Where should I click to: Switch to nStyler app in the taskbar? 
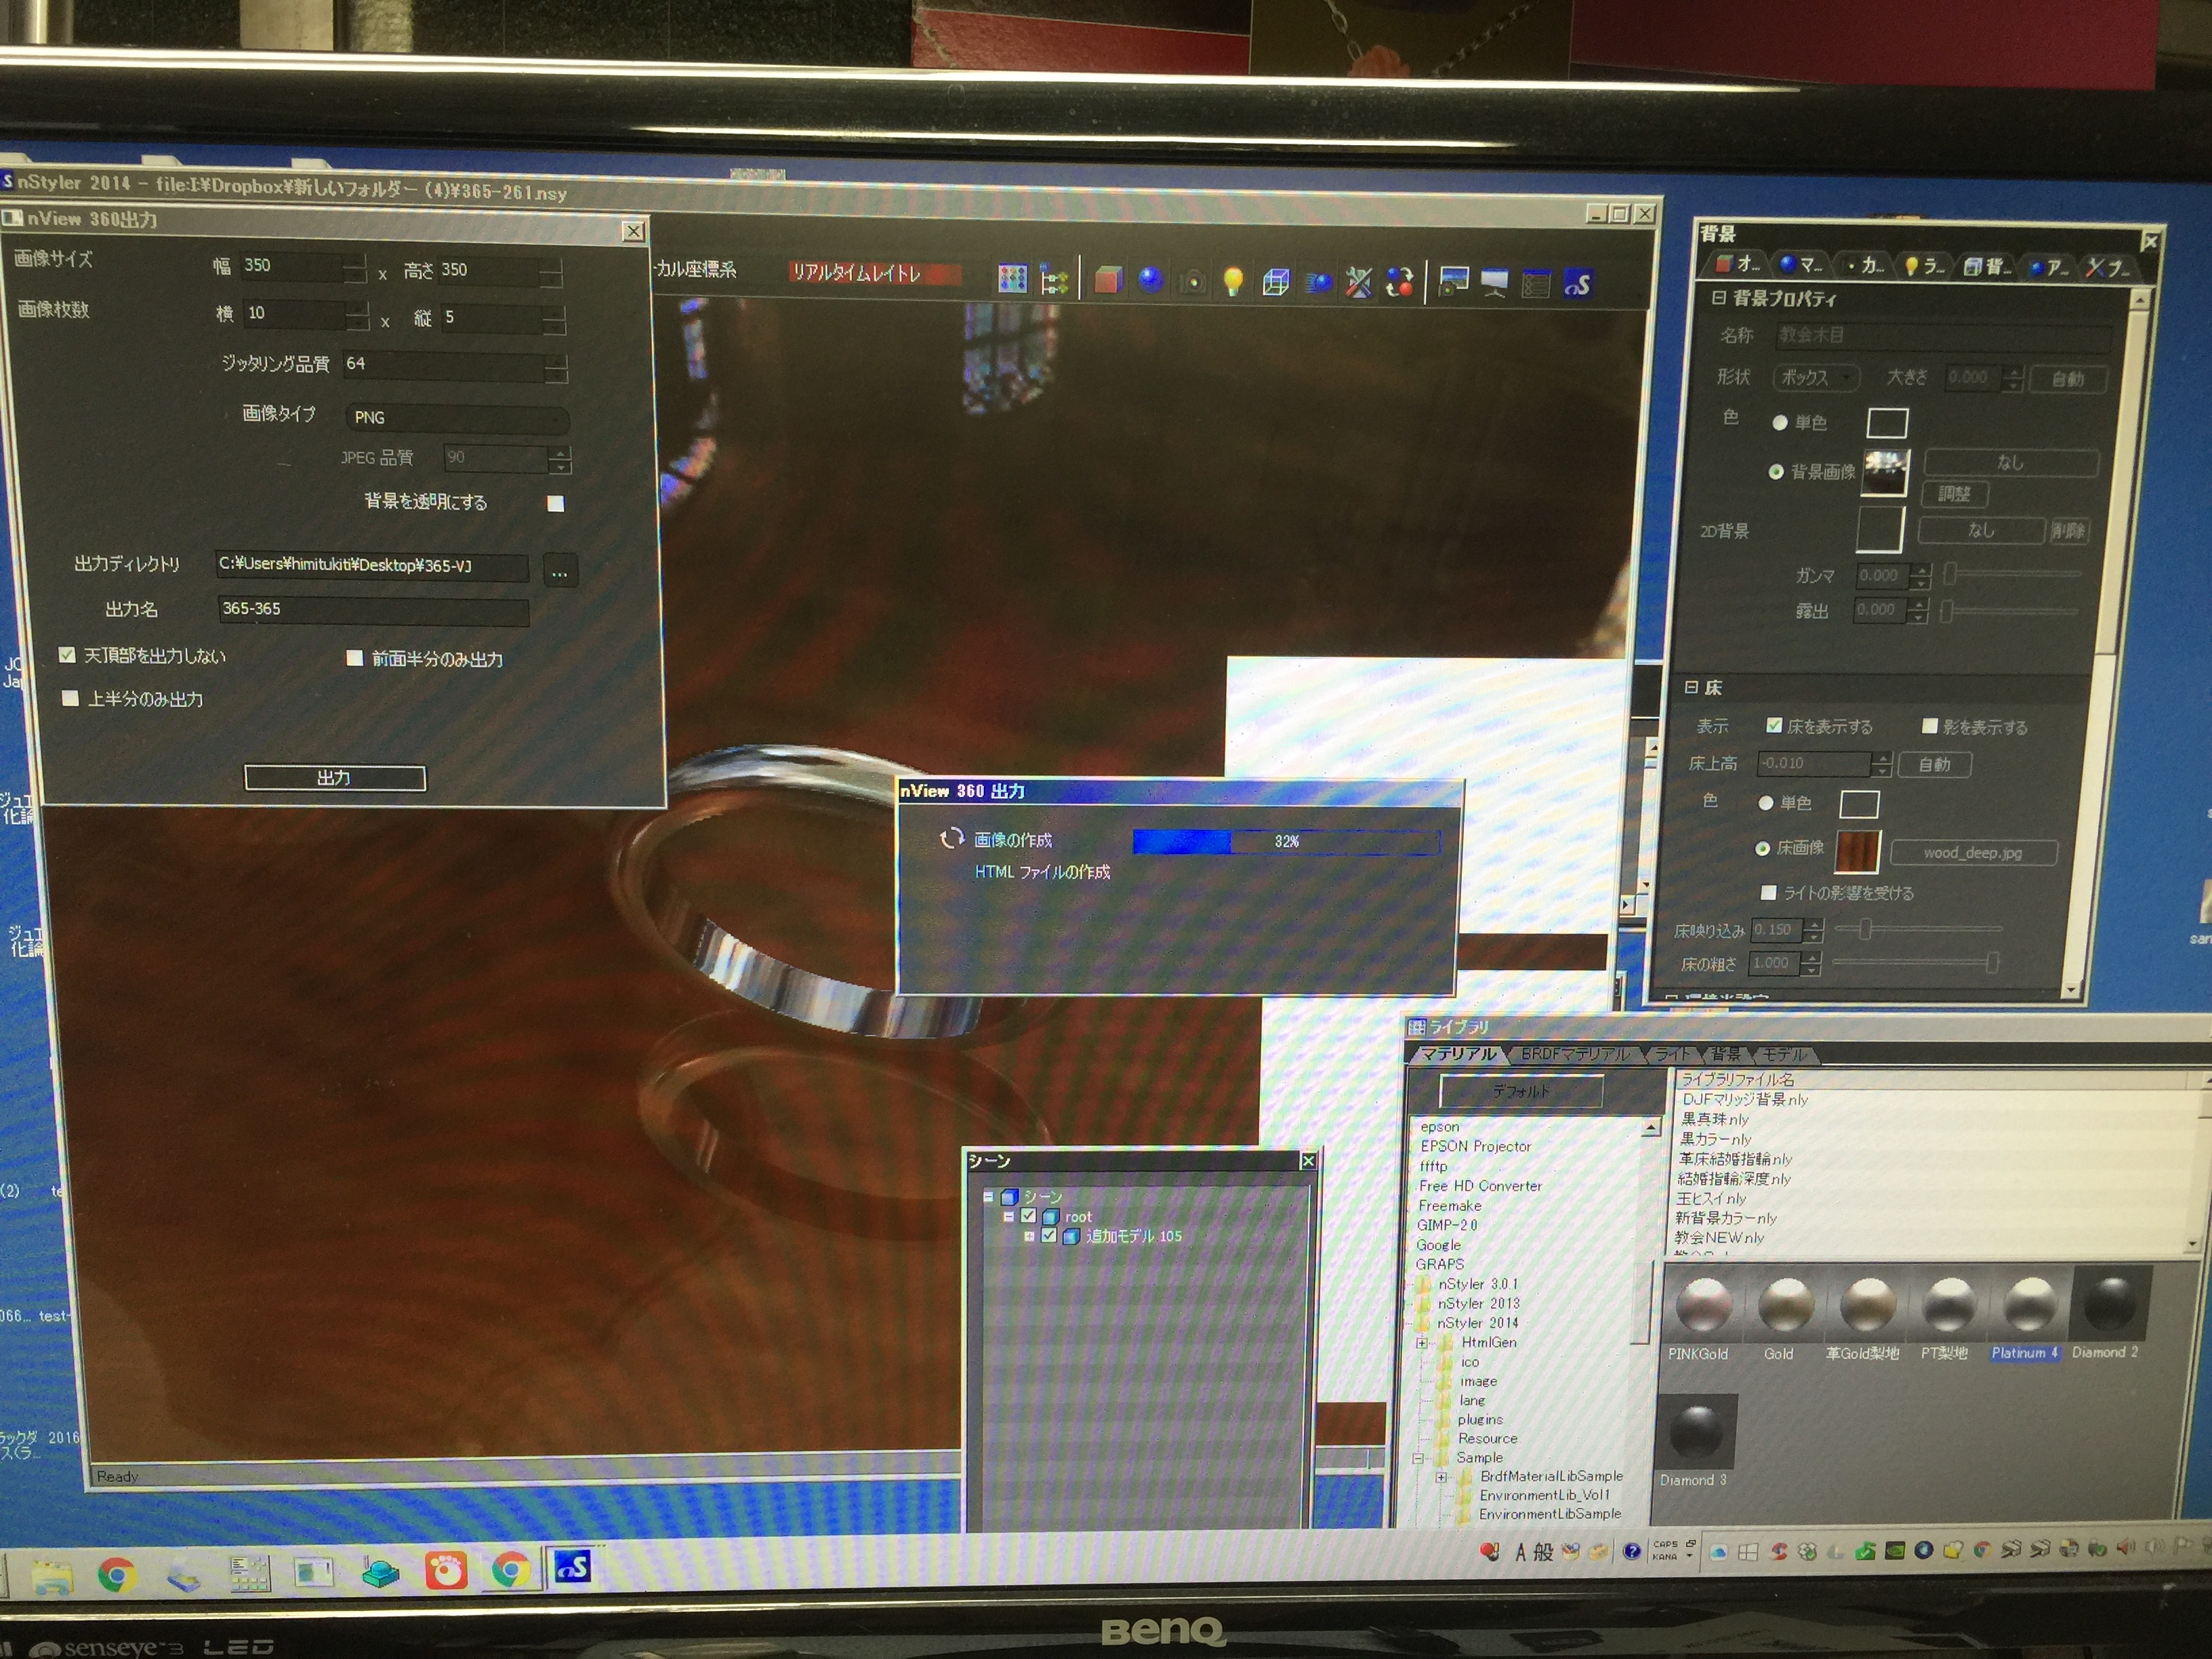572,1567
